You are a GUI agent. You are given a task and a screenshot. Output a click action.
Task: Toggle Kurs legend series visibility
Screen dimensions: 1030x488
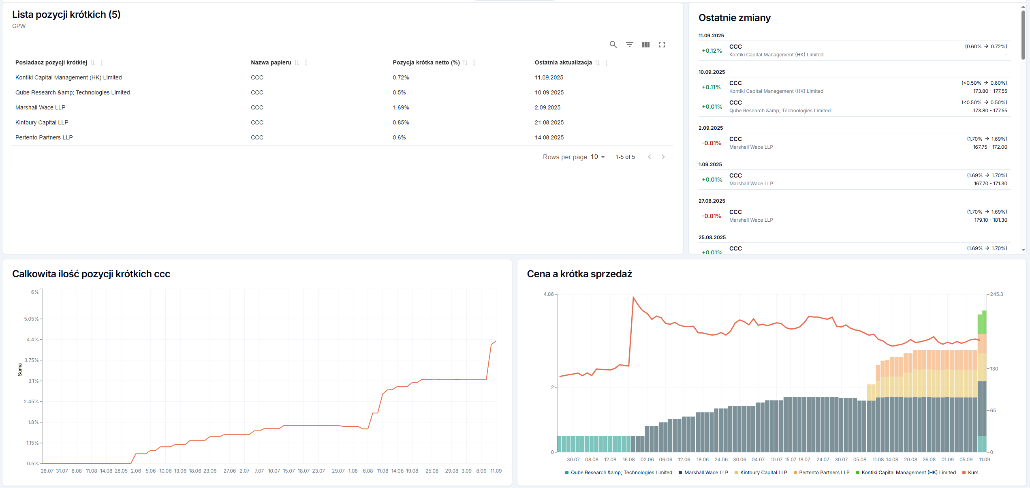pos(972,473)
